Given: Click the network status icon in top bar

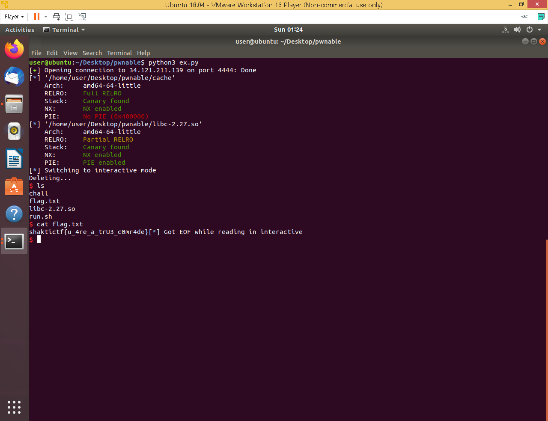Looking at the screenshot, I should pos(506,30).
